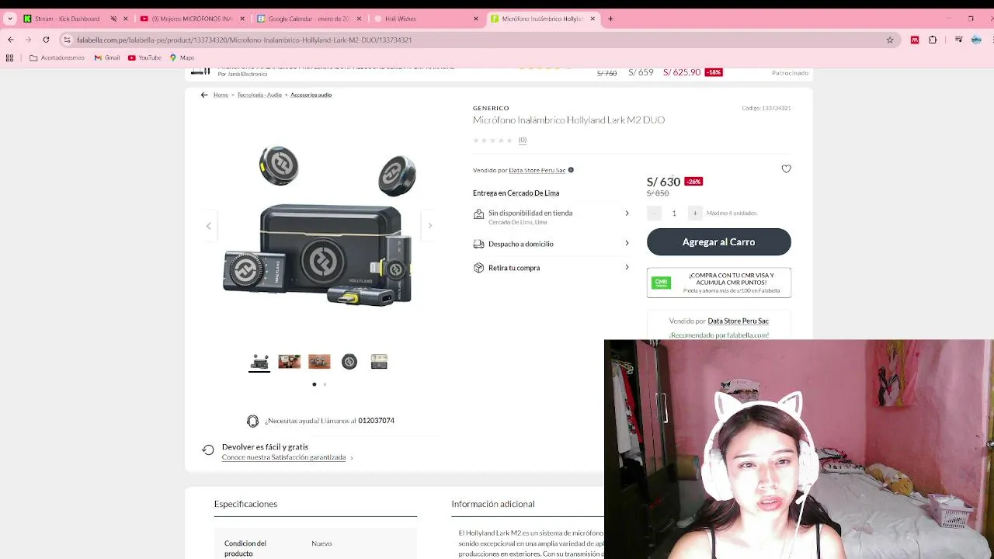Increase quantity with plus button

695,213
